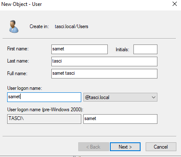Open the @tasci.local domain suffix dropdown
181x157 pixels.
(x=120, y=97)
